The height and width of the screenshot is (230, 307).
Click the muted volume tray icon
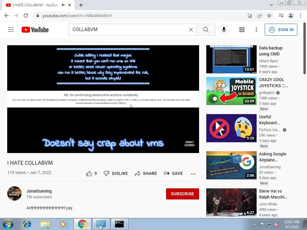(x=277, y=224)
